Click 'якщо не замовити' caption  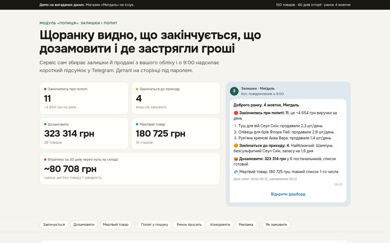click(x=151, y=107)
